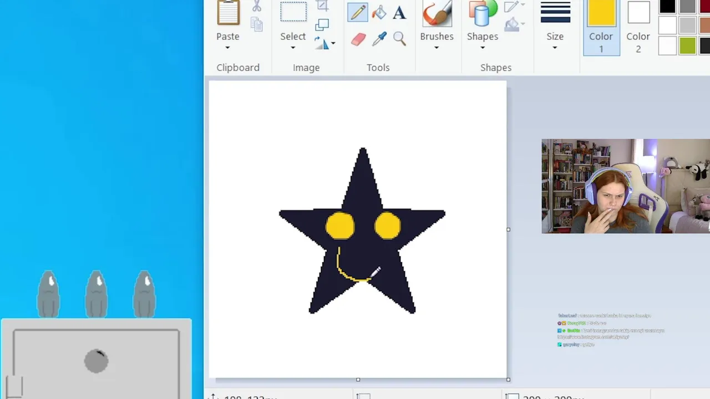Expand the Size dropdown arrow
The height and width of the screenshot is (399, 710).
click(x=555, y=48)
